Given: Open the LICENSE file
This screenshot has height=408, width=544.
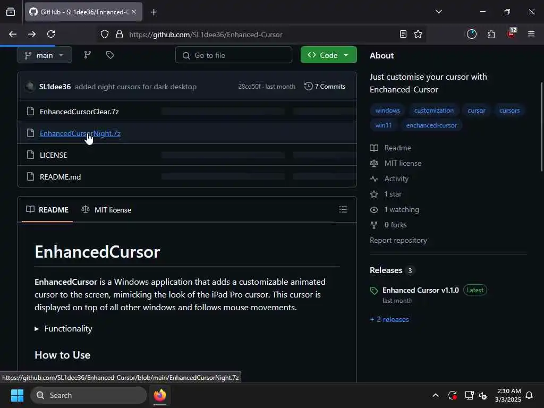Looking at the screenshot, I should click(54, 155).
